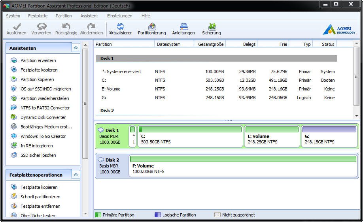Click the Bootfähiges Medium erstellen icon

coord(14,127)
